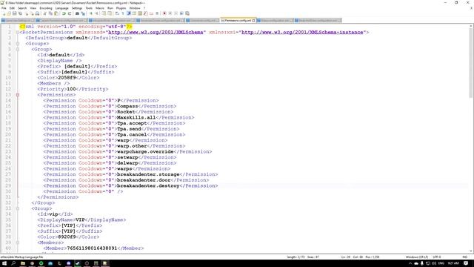Viewport: 474px width, 267px height.
Task: Click the member ID 76561198016438091
Action: pos(92,248)
